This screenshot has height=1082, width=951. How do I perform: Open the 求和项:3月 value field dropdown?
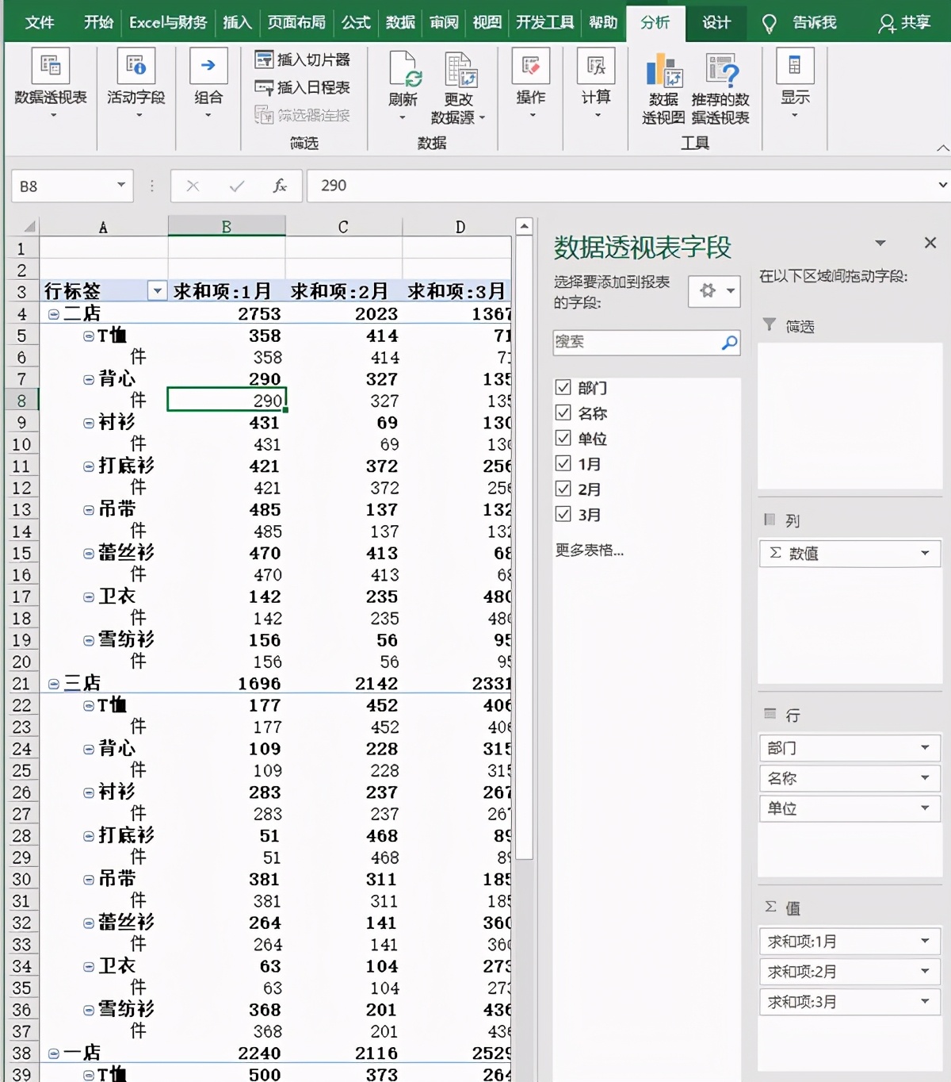(x=925, y=1001)
